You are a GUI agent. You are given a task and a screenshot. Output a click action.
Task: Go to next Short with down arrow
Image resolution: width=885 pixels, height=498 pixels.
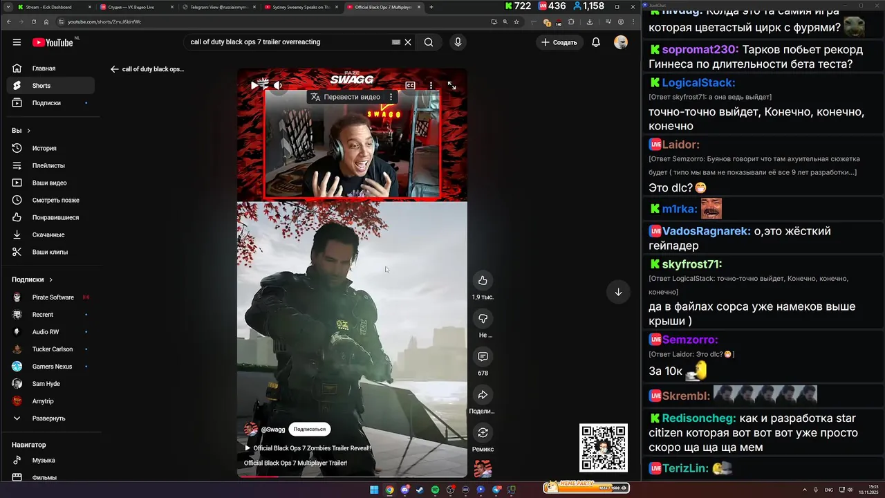618,292
